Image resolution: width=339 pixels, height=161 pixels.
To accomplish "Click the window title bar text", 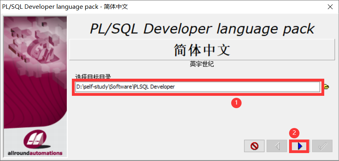I will pyautogui.click(x=65, y=7).
